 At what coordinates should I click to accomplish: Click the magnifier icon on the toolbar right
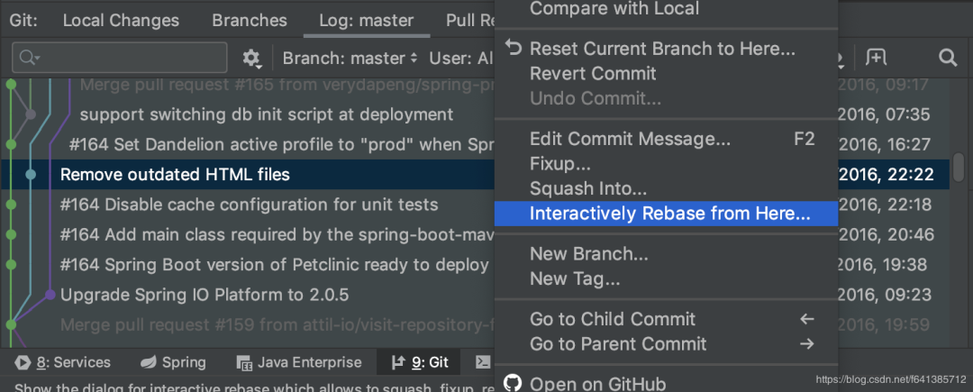[x=947, y=58]
